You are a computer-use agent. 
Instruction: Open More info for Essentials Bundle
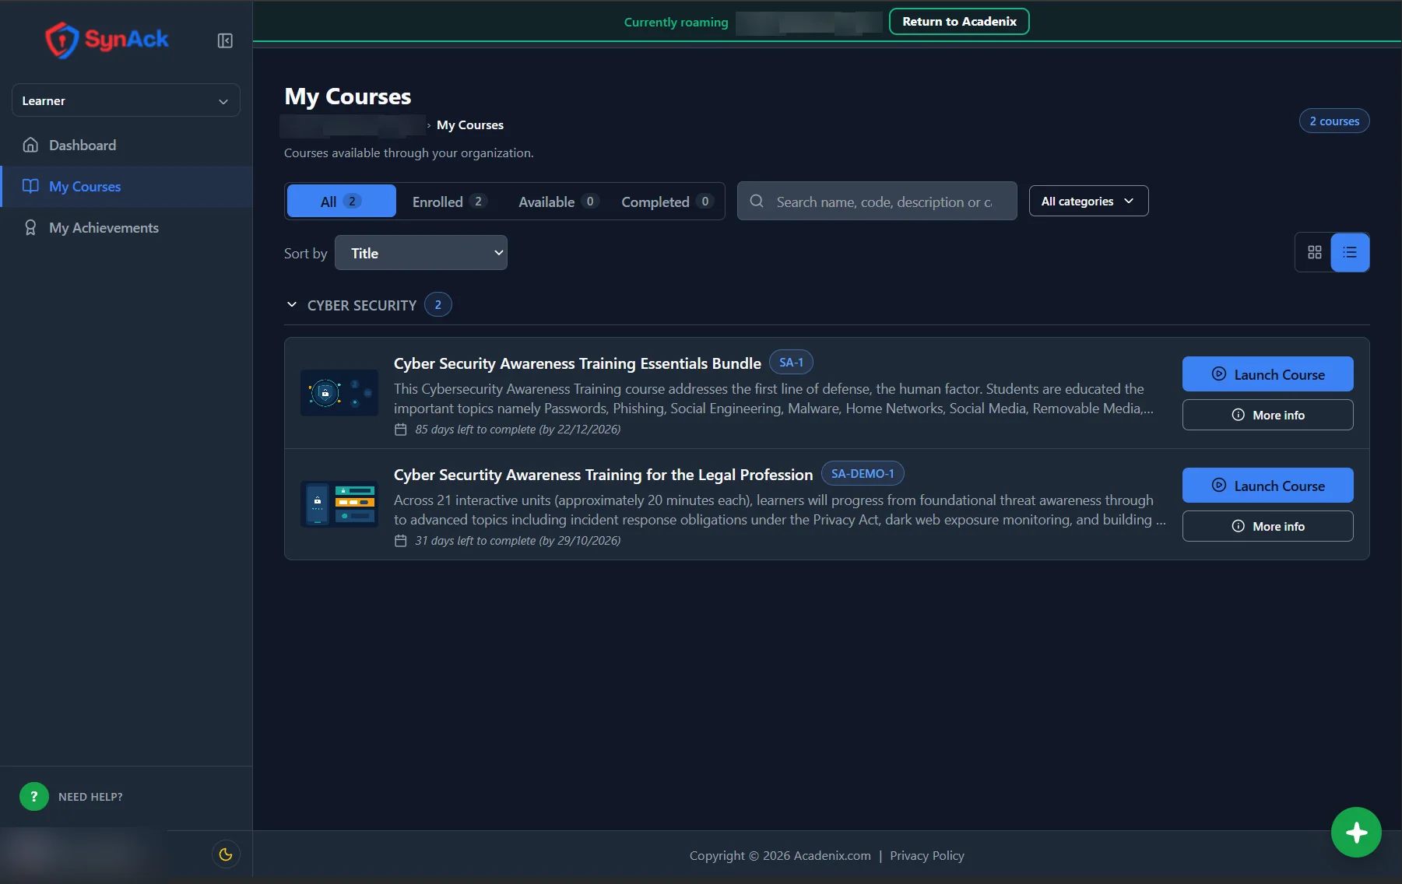[x=1267, y=415]
